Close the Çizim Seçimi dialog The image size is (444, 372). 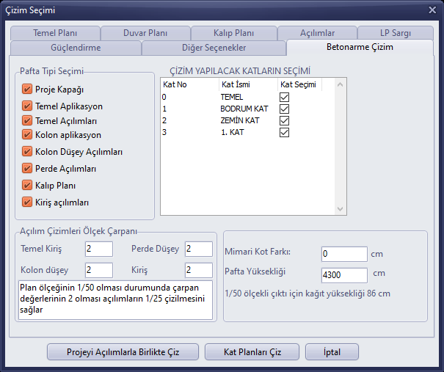point(432,10)
